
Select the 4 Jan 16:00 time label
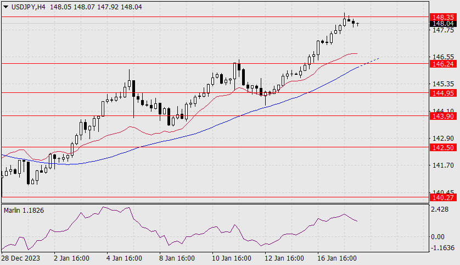point(125,258)
